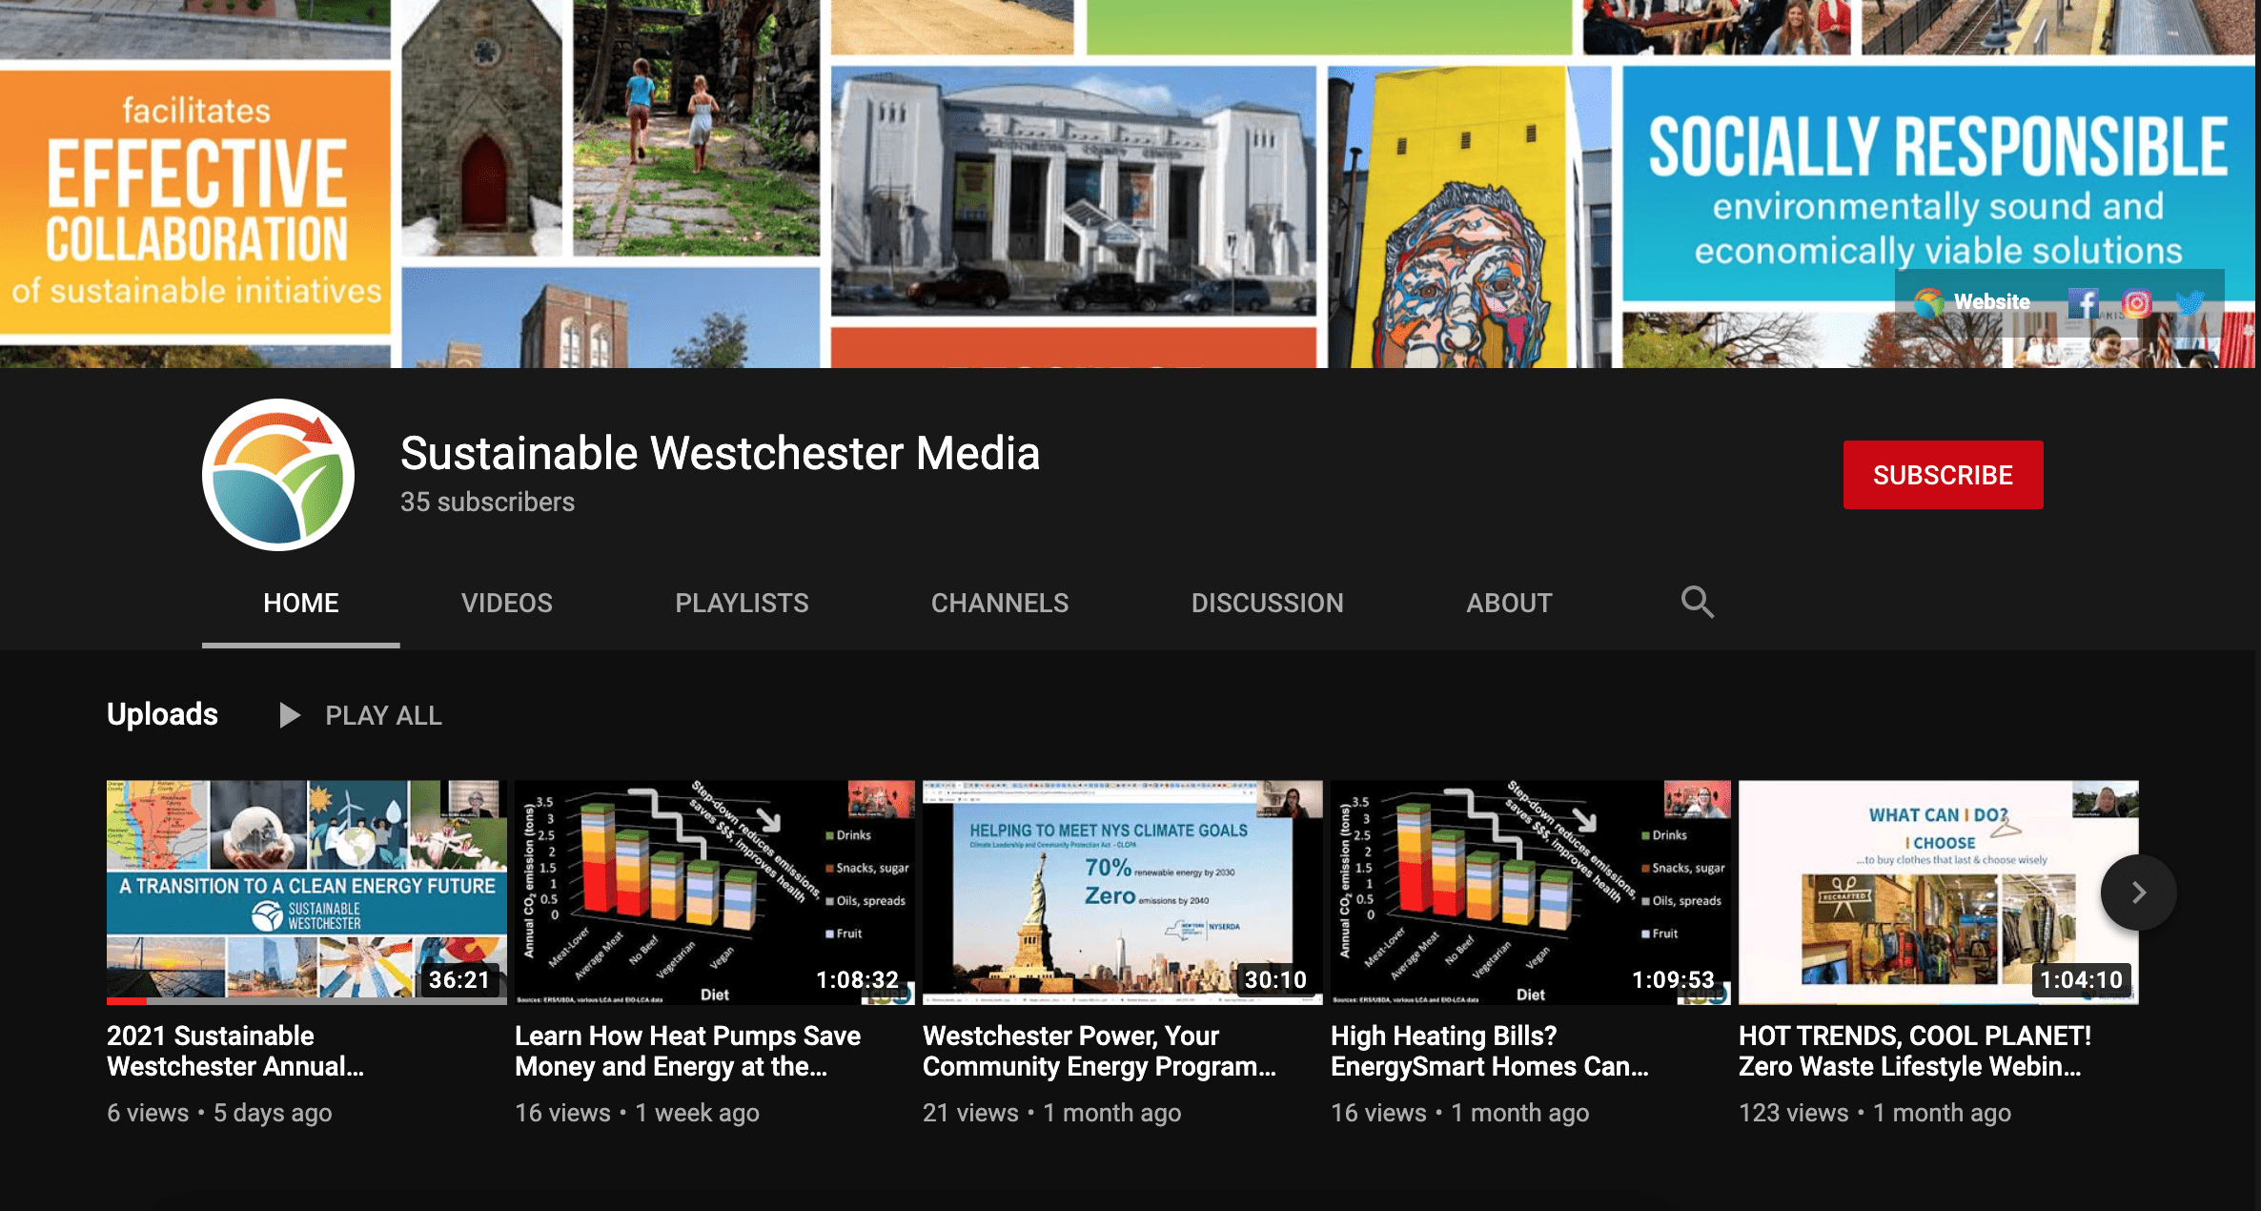Image resolution: width=2261 pixels, height=1211 pixels.
Task: Click the 'Effective Collaboration' orange banner panel
Action: [x=195, y=202]
